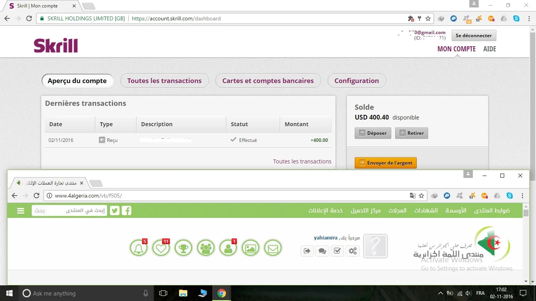Click the envelope messages icon
Image resolution: width=536 pixels, height=301 pixels.
click(x=273, y=248)
